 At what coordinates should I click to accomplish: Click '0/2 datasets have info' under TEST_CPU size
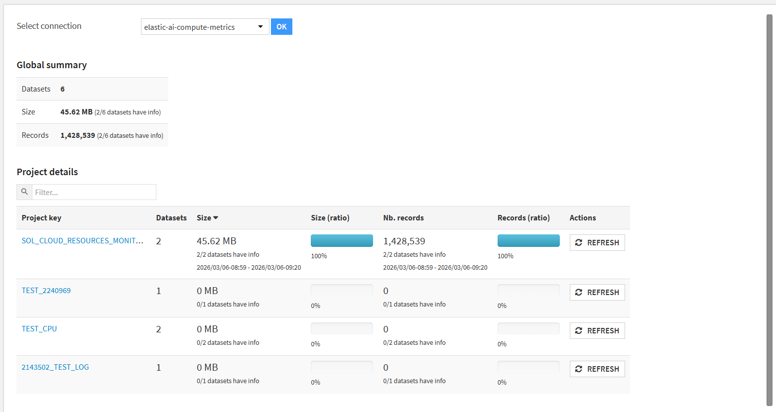pos(228,342)
